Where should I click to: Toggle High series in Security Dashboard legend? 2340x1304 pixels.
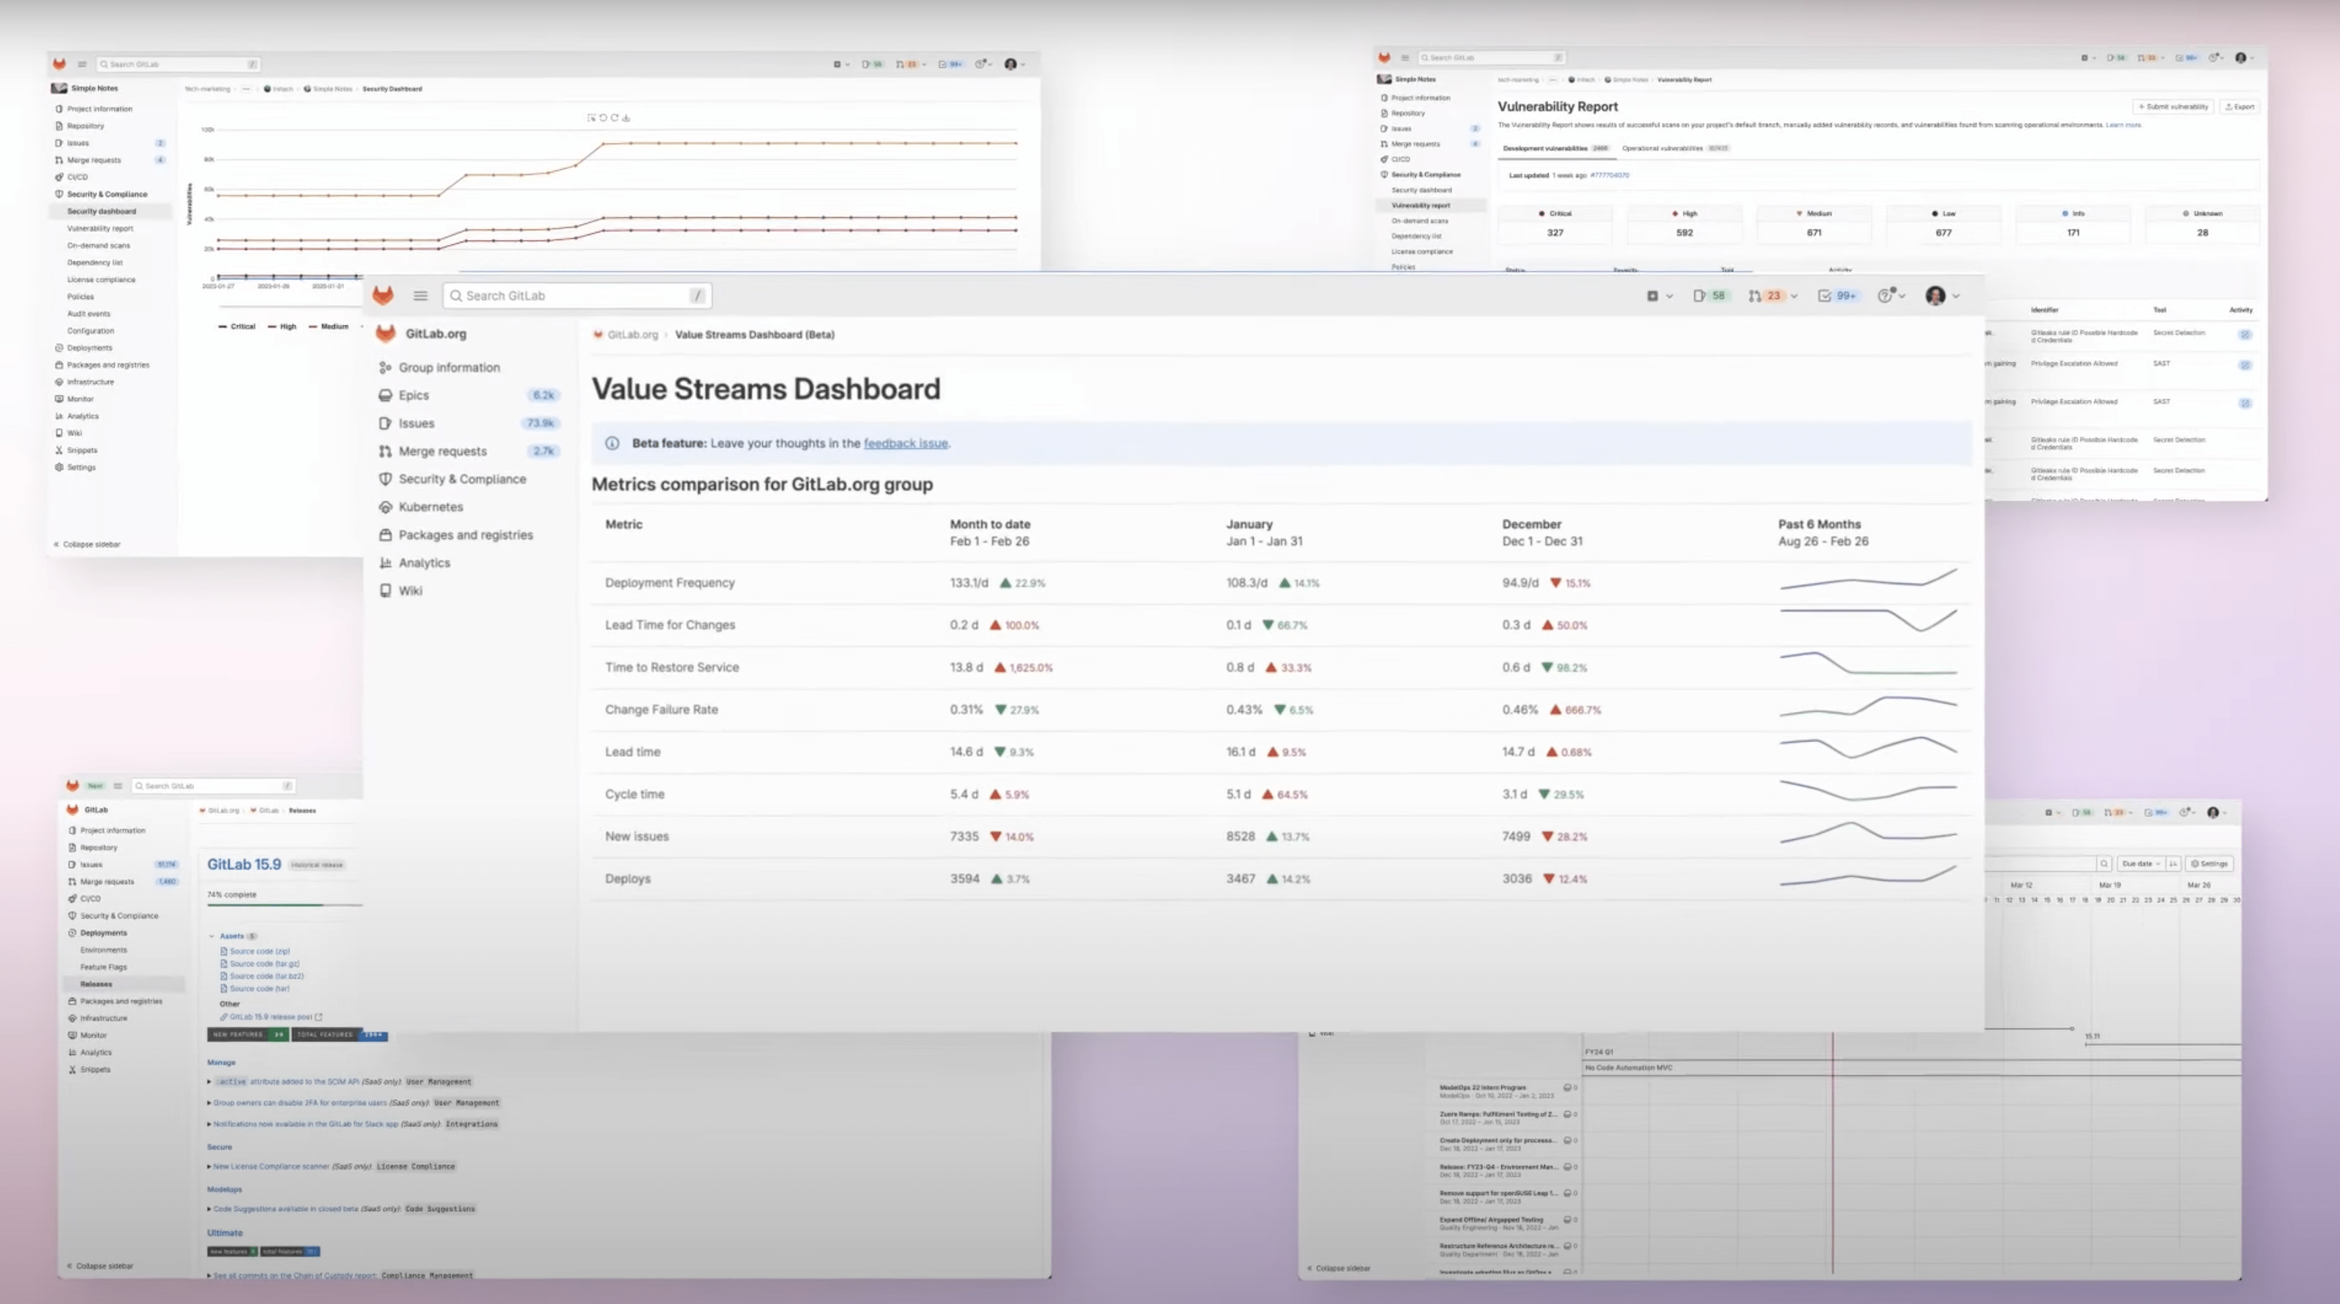pos(283,326)
